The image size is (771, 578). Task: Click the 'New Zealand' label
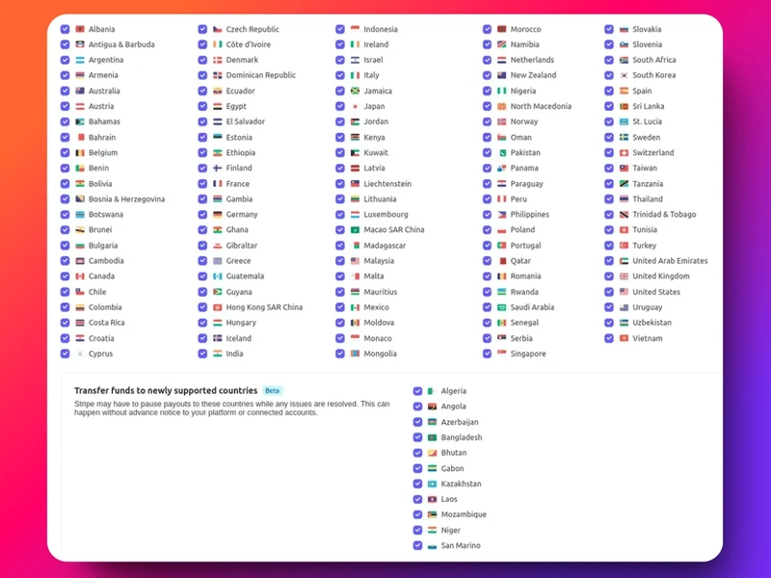click(534, 75)
